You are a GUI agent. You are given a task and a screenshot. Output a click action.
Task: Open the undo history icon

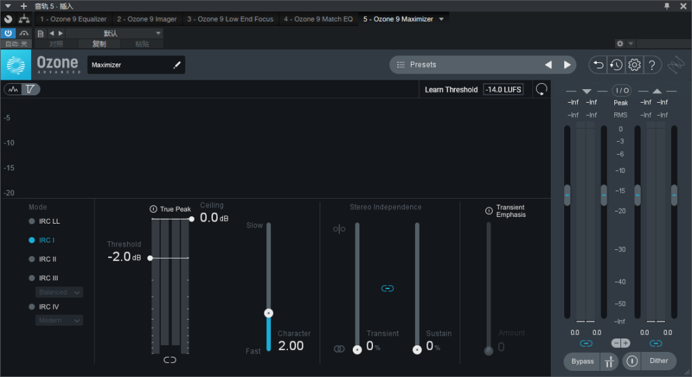coord(616,65)
